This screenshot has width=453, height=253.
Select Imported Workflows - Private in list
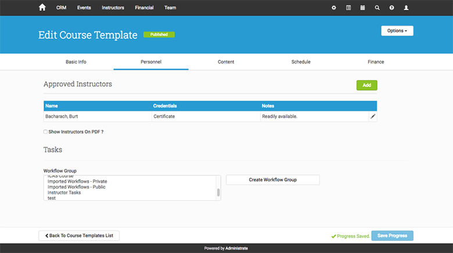point(77,182)
